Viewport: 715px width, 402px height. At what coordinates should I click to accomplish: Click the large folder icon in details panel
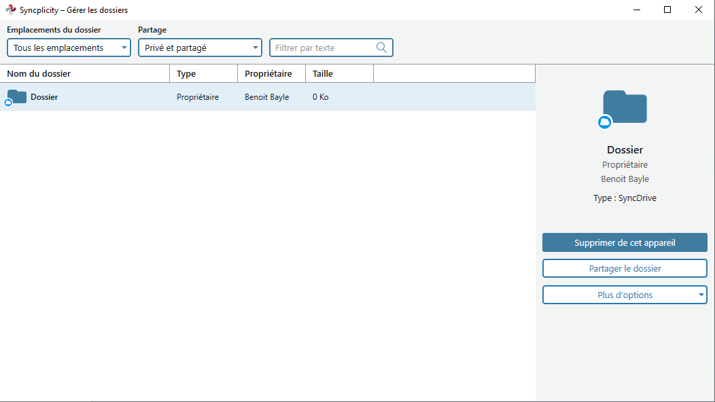click(624, 107)
